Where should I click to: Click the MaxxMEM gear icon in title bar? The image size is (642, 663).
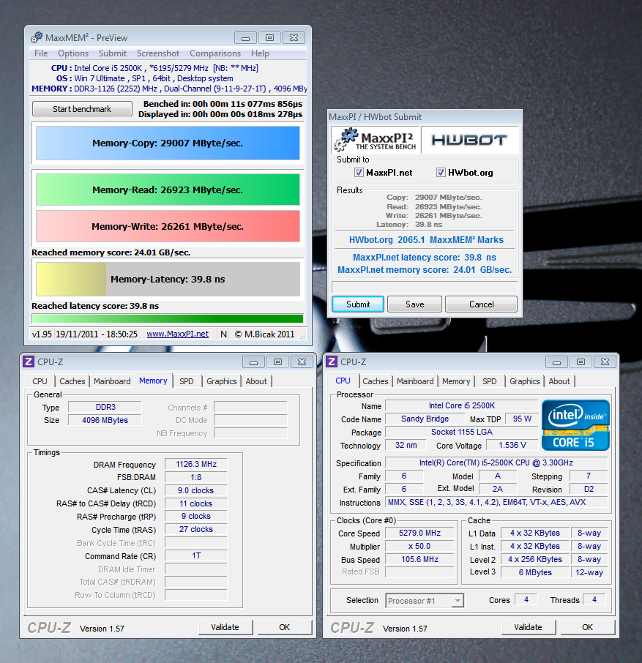tap(37, 37)
